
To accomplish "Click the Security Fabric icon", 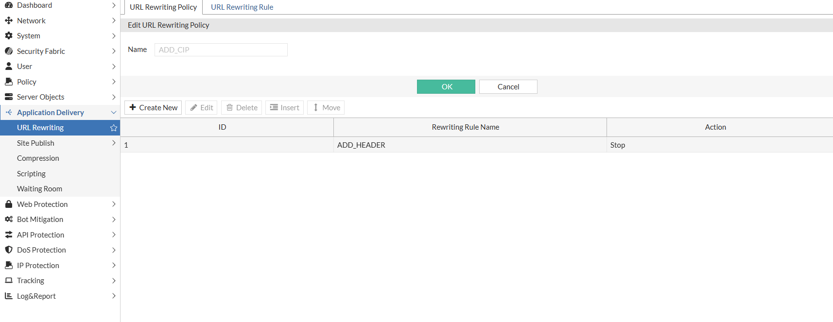I will [9, 51].
